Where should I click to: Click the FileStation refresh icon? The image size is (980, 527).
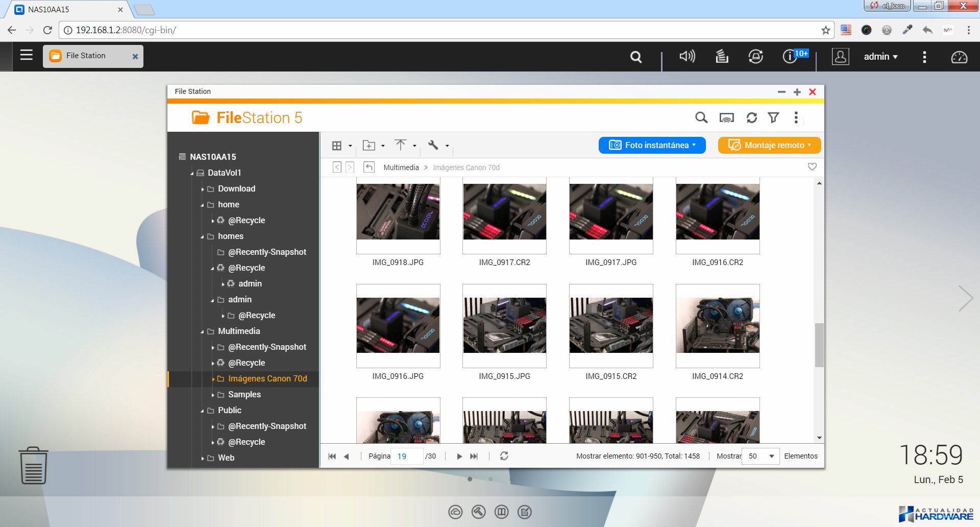(751, 118)
